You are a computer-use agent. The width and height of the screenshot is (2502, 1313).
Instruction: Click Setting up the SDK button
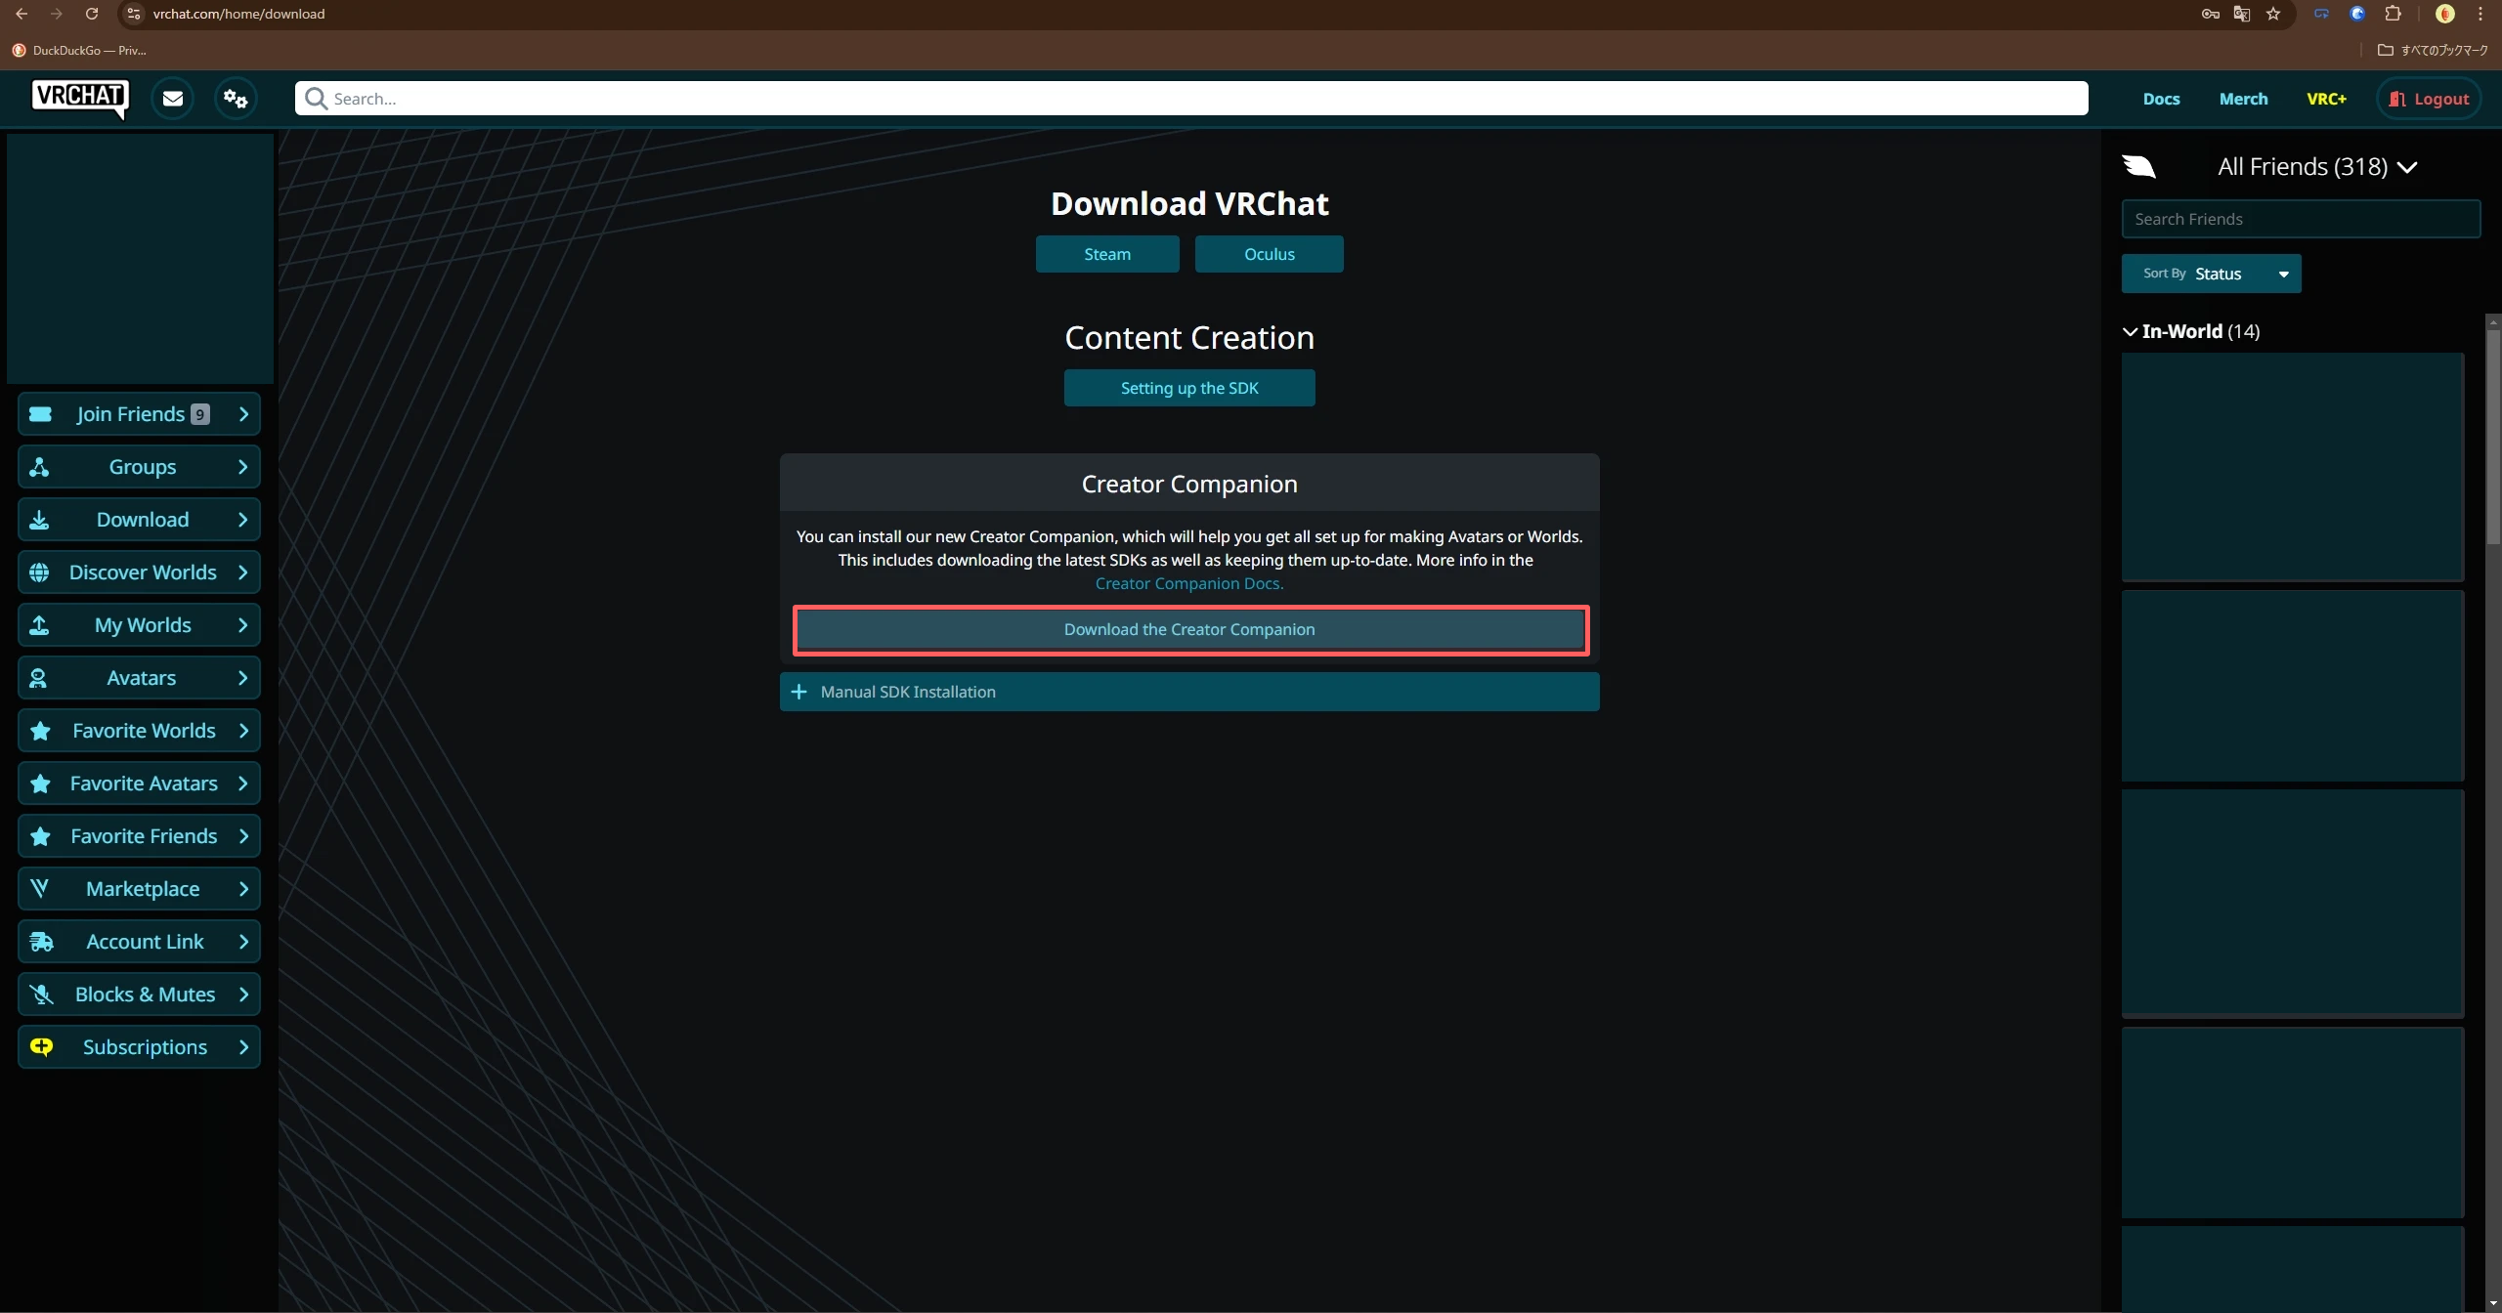[1189, 388]
